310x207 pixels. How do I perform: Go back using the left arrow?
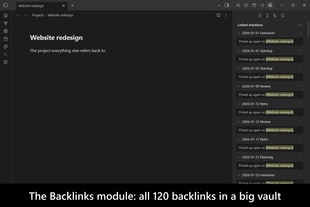point(18,15)
